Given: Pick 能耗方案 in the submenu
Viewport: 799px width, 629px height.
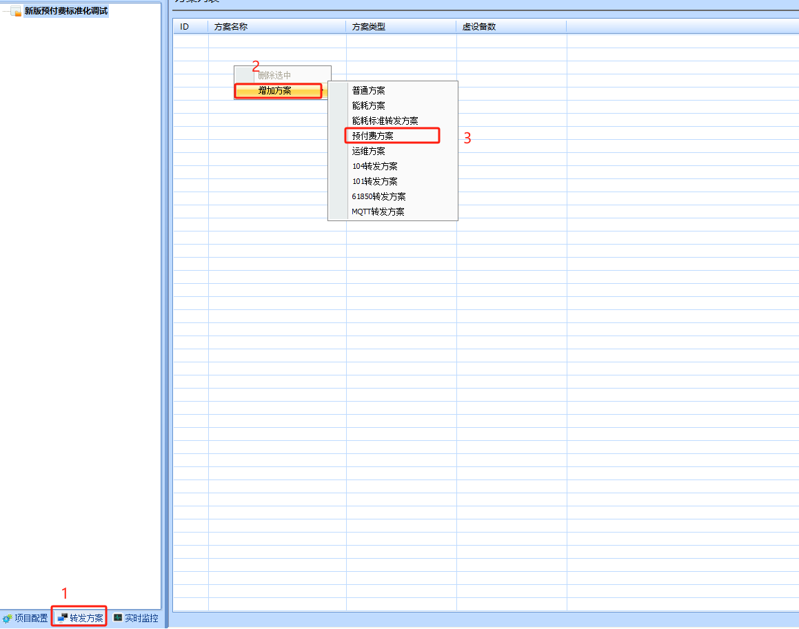Looking at the screenshot, I should 369,105.
